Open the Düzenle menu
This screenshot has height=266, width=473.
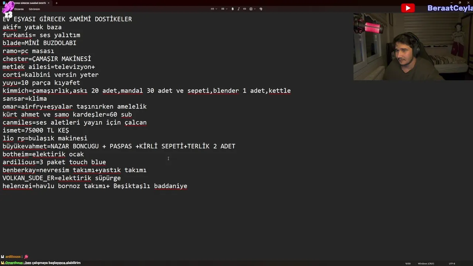[19, 9]
